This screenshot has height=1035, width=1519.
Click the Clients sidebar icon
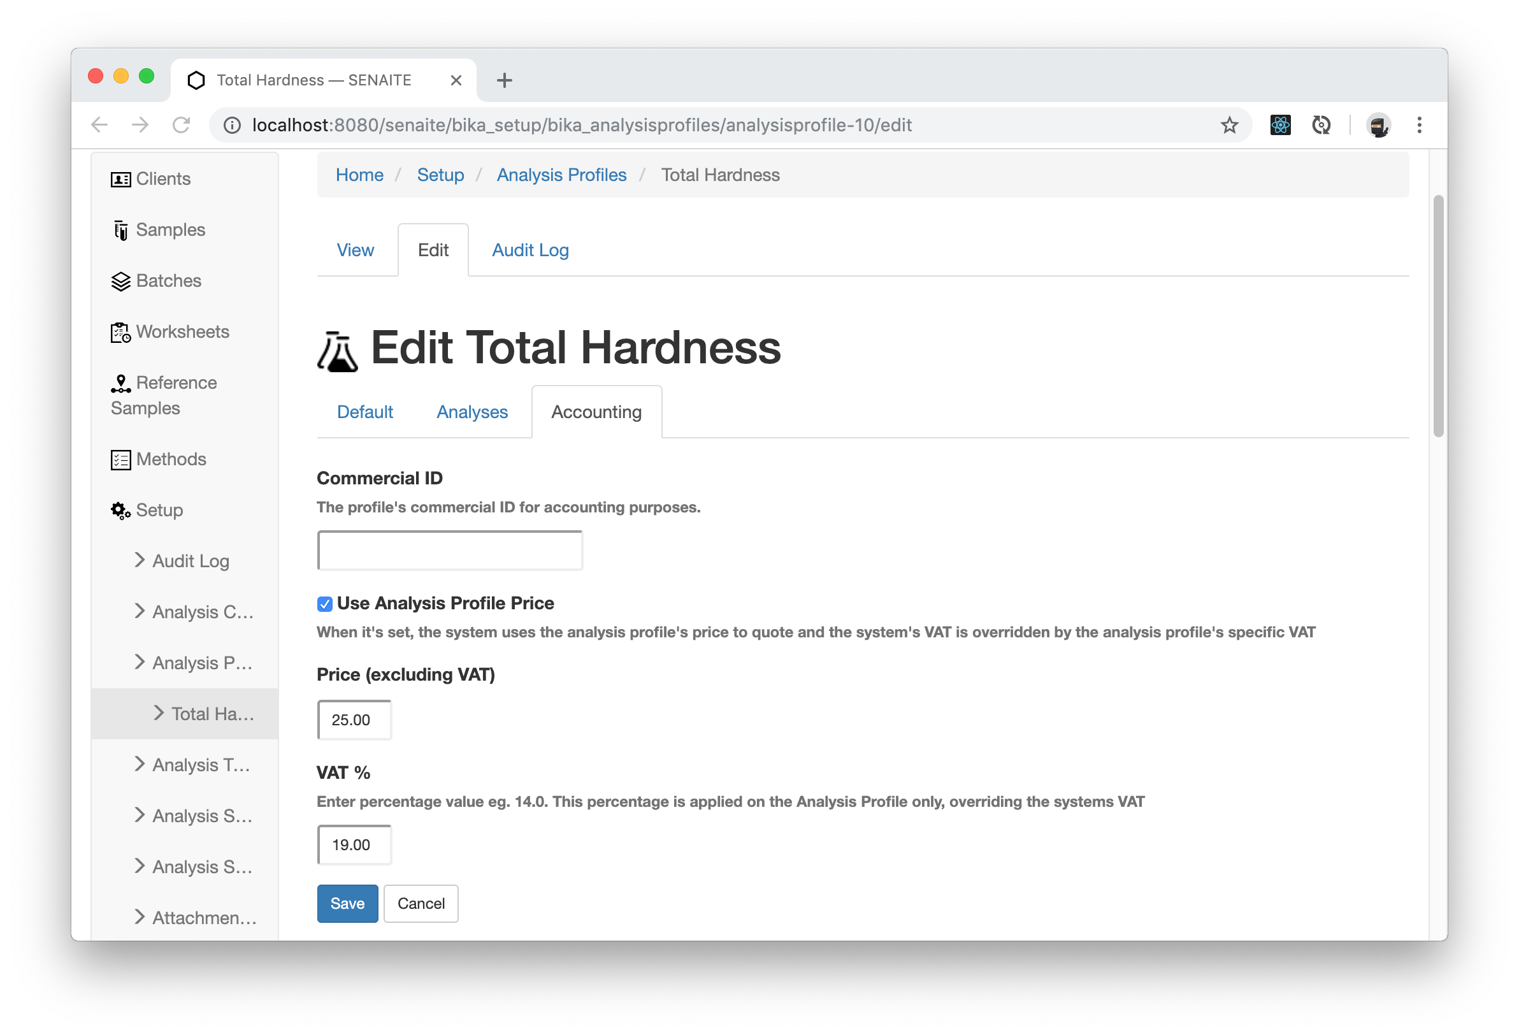[x=120, y=178]
